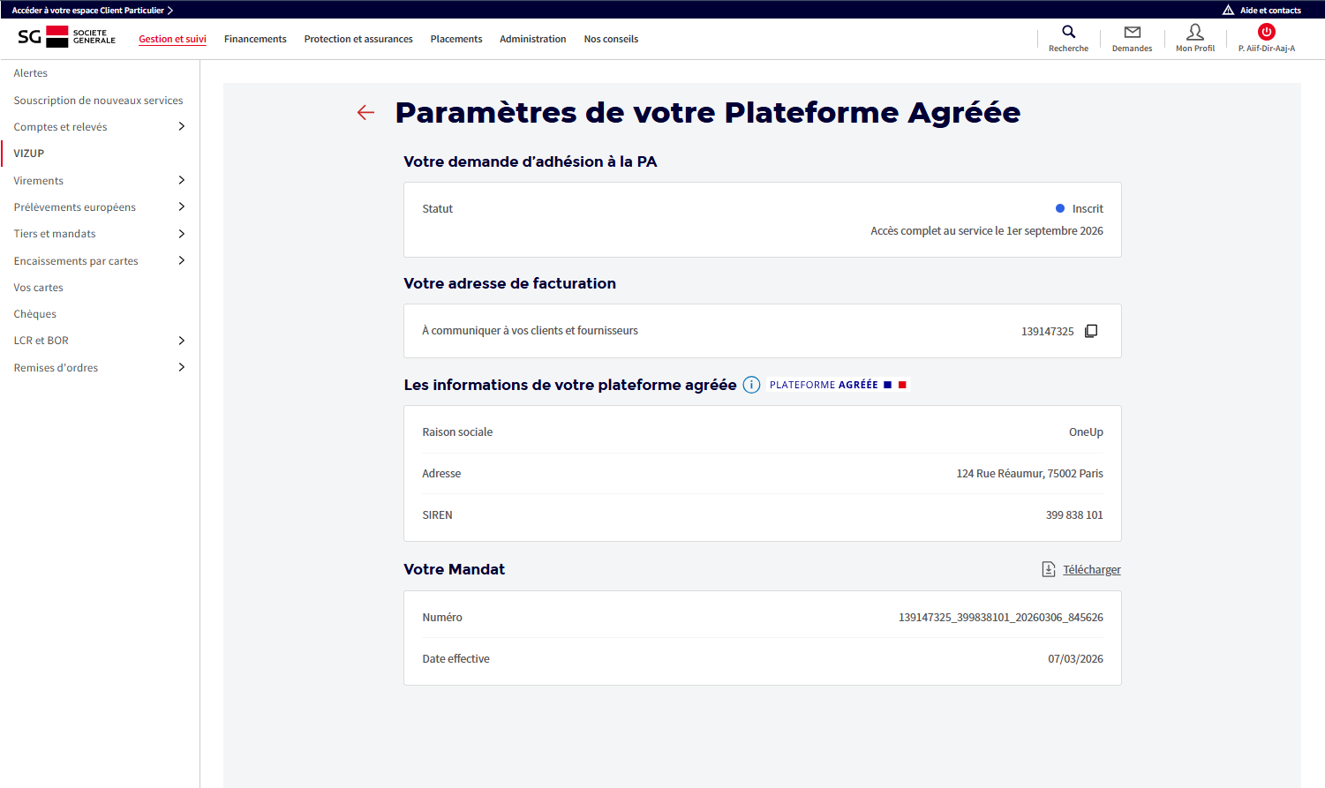The height and width of the screenshot is (788, 1325).
Task: Click the billing address value 139147325
Action: [1048, 332]
